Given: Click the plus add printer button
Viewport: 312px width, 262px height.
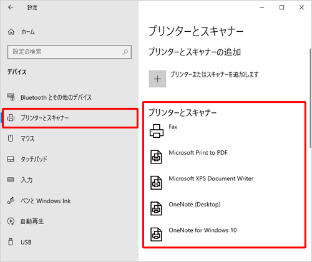Looking at the screenshot, I should [157, 79].
